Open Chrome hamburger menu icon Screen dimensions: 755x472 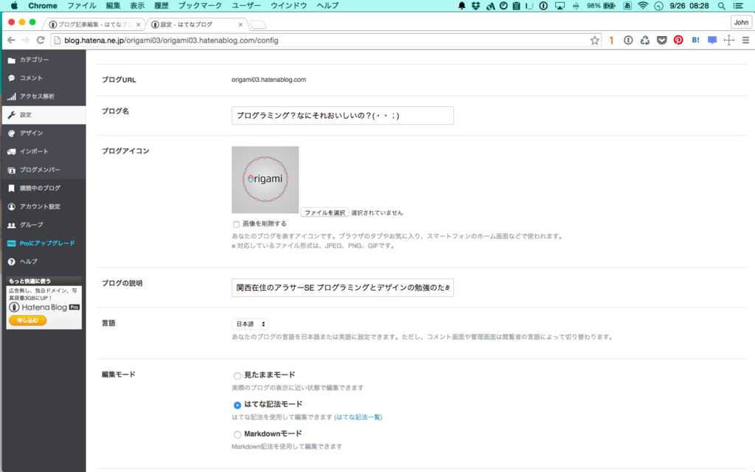pyautogui.click(x=745, y=41)
